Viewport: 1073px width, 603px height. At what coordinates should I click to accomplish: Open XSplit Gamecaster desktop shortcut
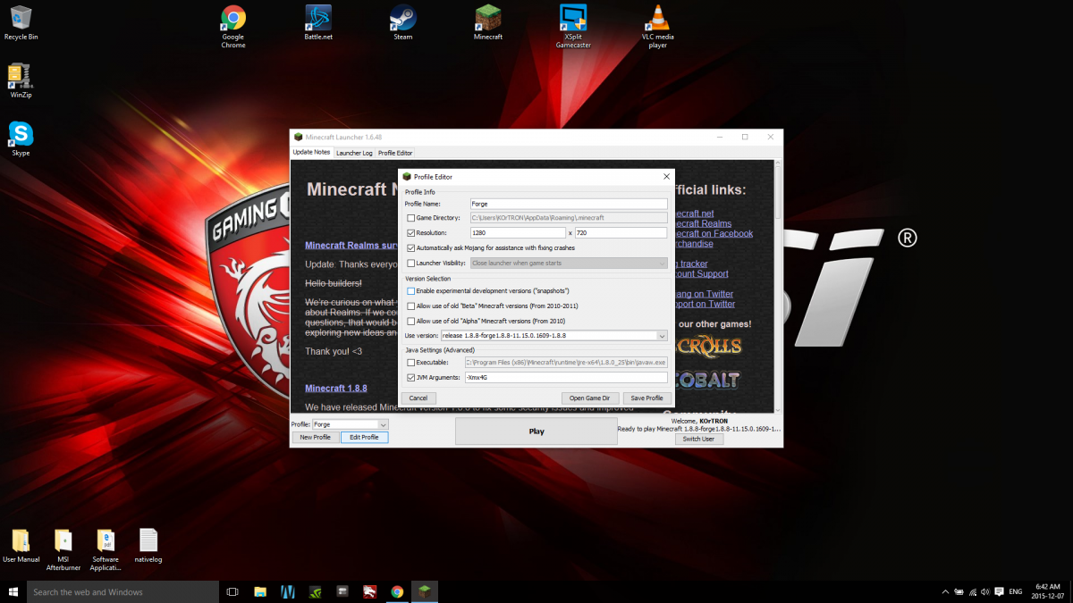point(573,27)
